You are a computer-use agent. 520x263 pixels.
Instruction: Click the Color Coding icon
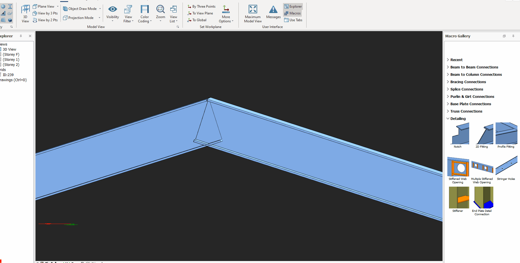145,10
